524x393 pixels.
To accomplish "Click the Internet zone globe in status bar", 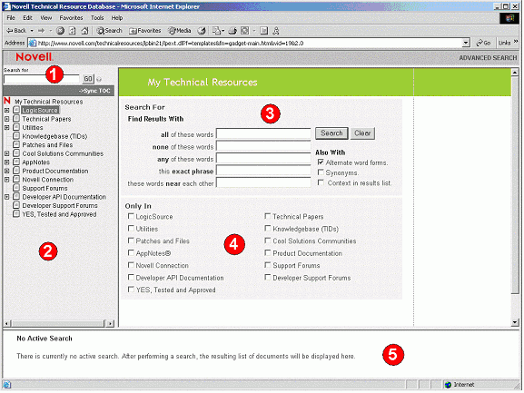I will pos(448,385).
